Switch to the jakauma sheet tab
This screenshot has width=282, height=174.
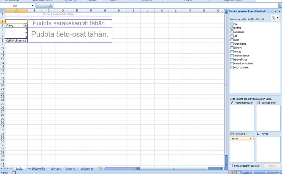[x=70, y=169]
